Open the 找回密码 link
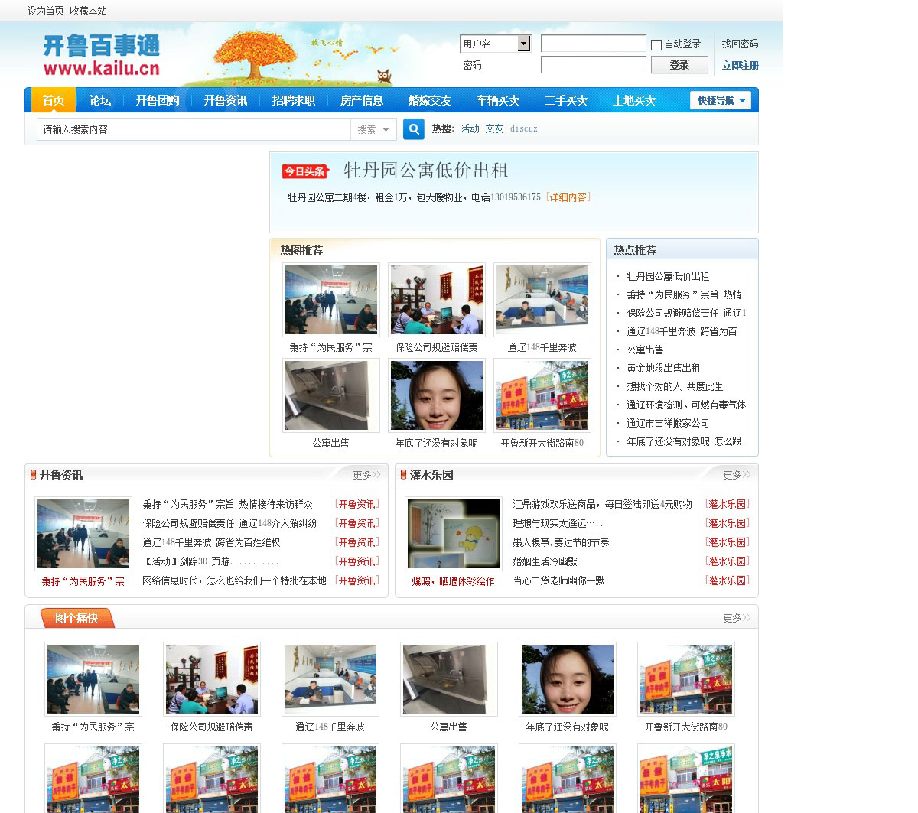 [x=740, y=44]
